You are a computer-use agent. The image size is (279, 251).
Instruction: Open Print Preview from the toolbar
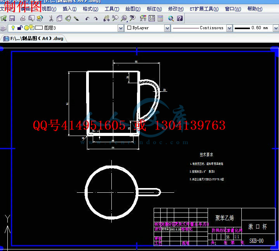tap(31, 18)
